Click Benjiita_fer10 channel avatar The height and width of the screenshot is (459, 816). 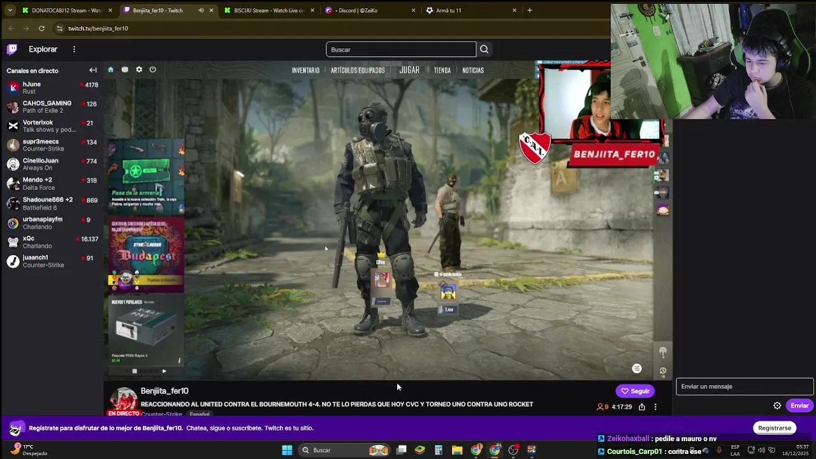[x=125, y=400]
